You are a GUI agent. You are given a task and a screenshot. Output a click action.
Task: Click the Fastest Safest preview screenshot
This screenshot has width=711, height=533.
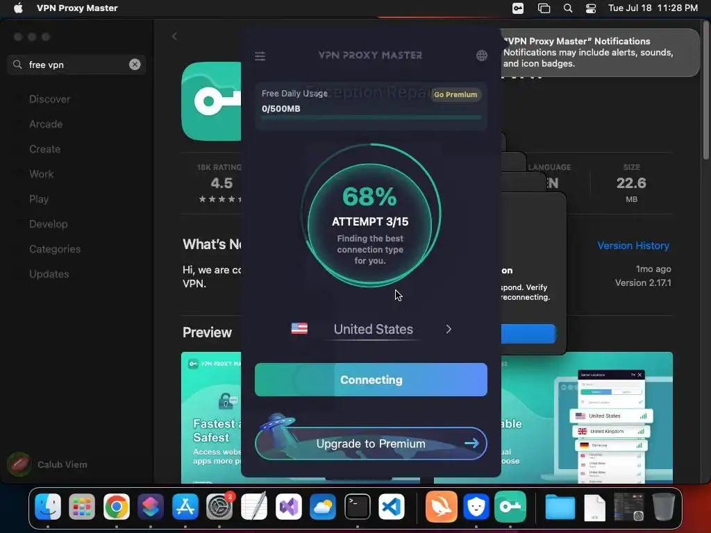pyautogui.click(x=211, y=417)
